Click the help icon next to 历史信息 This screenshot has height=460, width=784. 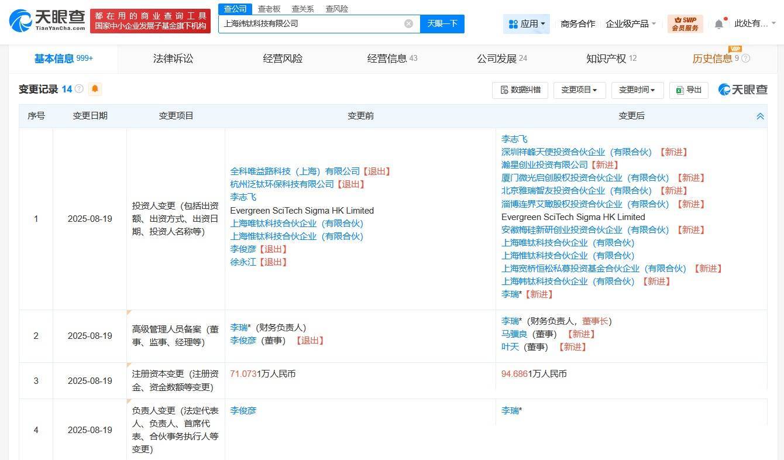[x=745, y=59]
